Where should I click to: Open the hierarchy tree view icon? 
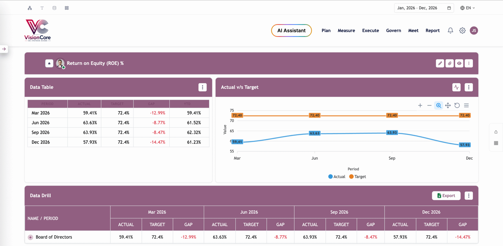(x=30, y=8)
